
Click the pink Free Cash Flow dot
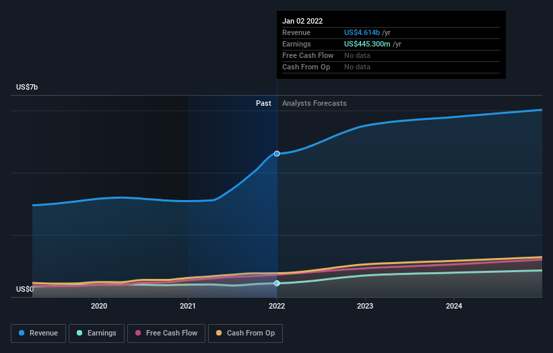click(138, 333)
